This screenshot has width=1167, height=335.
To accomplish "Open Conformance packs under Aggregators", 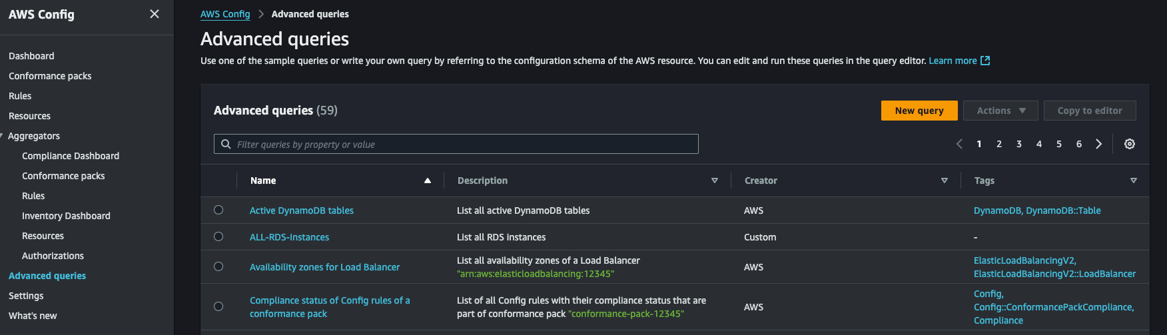I will [63, 176].
